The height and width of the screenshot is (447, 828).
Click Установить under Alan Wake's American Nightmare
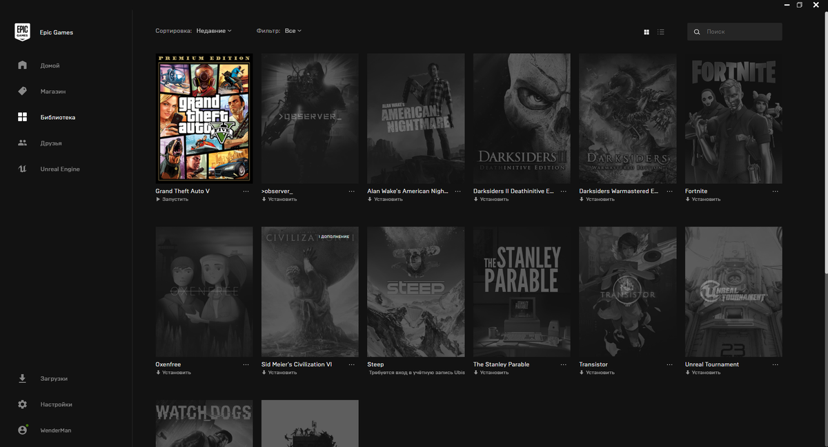pos(385,199)
